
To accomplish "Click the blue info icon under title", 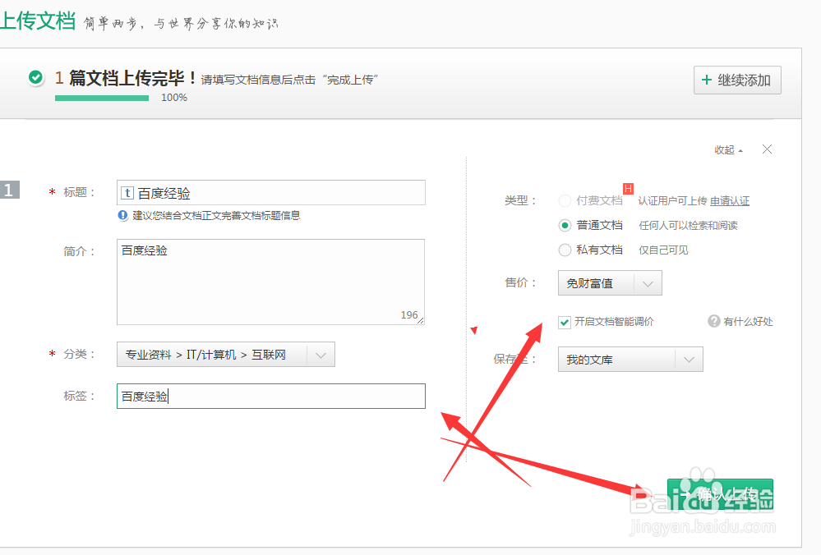I will (x=123, y=215).
